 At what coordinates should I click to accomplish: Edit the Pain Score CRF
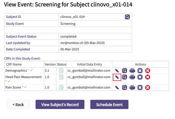117,88
